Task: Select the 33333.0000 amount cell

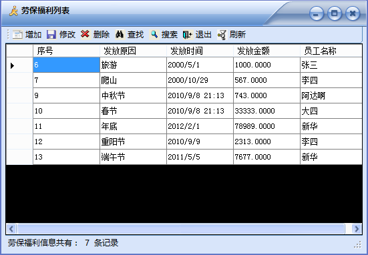Action: (x=267, y=111)
